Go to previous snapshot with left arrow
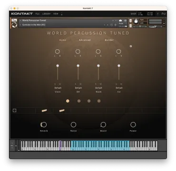Screen dimensions: 176x171 [105, 25]
